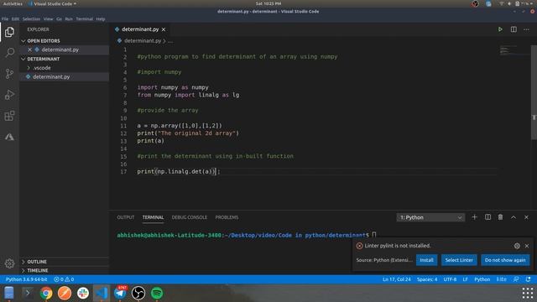
Task: Open the Go menu
Action: (x=60, y=18)
